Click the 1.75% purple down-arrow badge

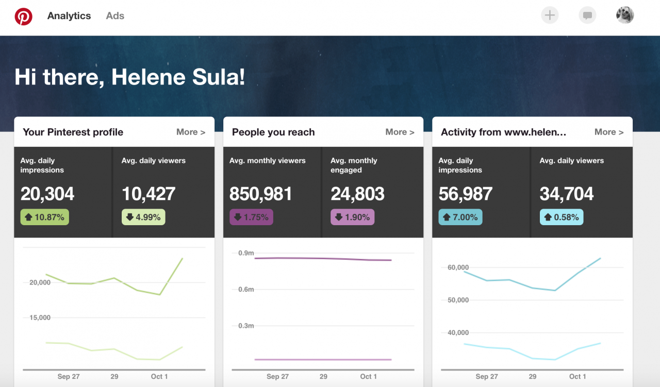251,217
